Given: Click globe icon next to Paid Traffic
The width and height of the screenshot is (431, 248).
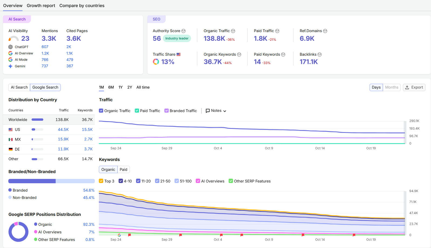Looking at the screenshot, I should click(x=277, y=31).
